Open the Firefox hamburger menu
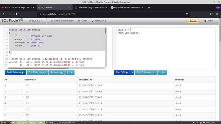Viewport: 221px width, 124px height. pyautogui.click(x=217, y=14)
